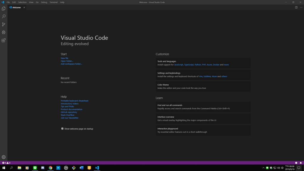Open the Interactive playground card
The width and height of the screenshot is (304, 171).
203,130
